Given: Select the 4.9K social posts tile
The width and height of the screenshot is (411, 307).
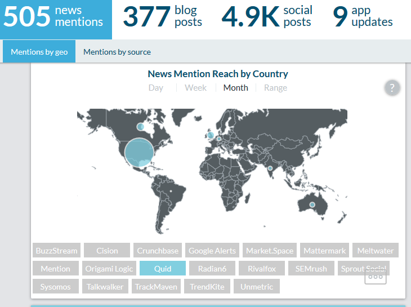Looking at the screenshot, I should (267, 16).
